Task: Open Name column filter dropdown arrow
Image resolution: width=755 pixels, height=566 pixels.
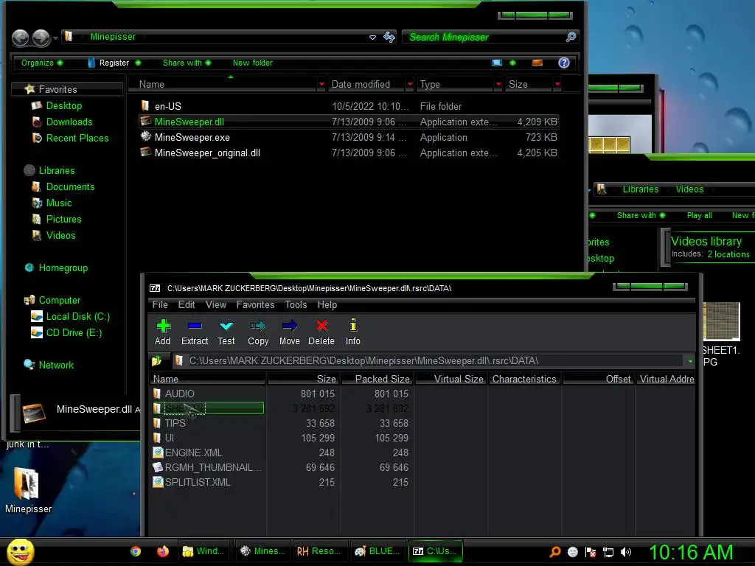Action: point(321,84)
